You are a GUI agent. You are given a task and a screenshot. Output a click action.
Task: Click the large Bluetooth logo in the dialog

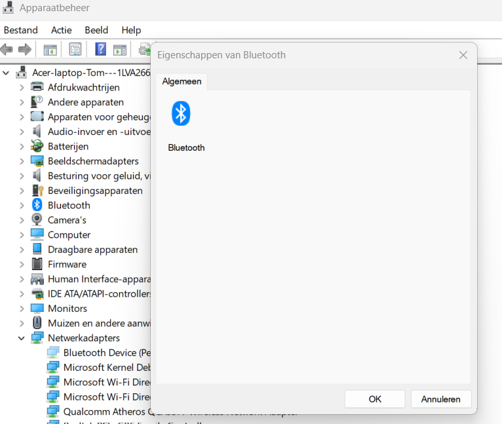click(181, 113)
